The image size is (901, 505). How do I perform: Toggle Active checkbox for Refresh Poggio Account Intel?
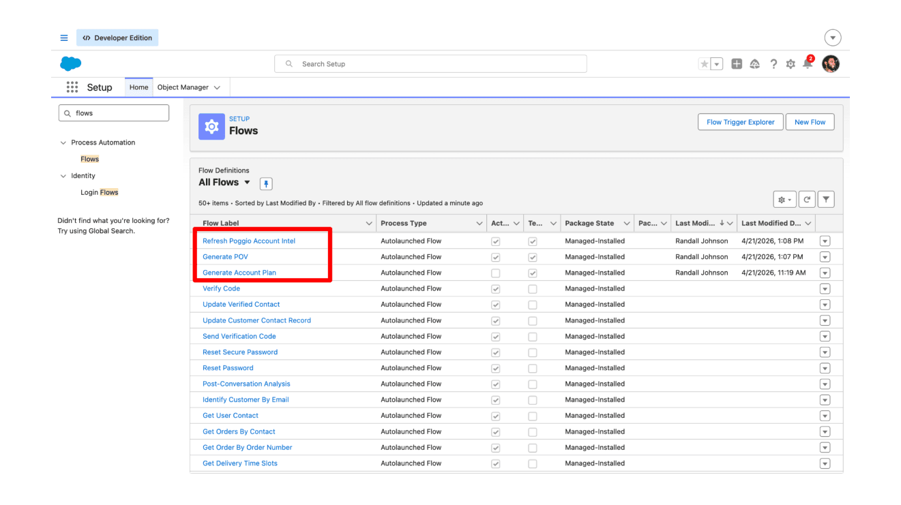coord(496,241)
